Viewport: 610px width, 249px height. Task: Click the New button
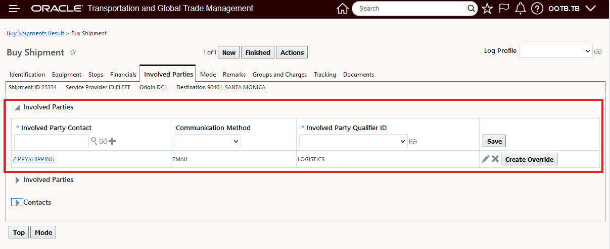point(229,52)
